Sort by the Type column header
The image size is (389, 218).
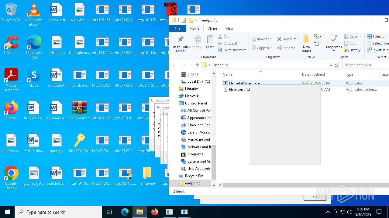click(349, 74)
